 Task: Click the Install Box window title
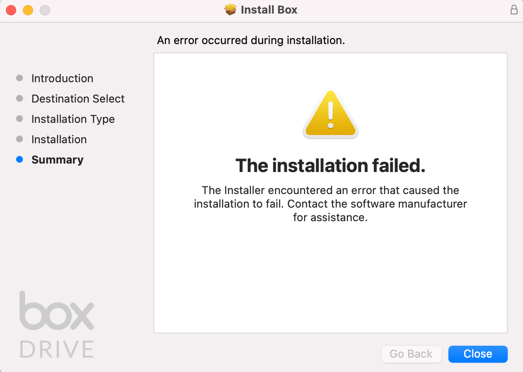[269, 10]
